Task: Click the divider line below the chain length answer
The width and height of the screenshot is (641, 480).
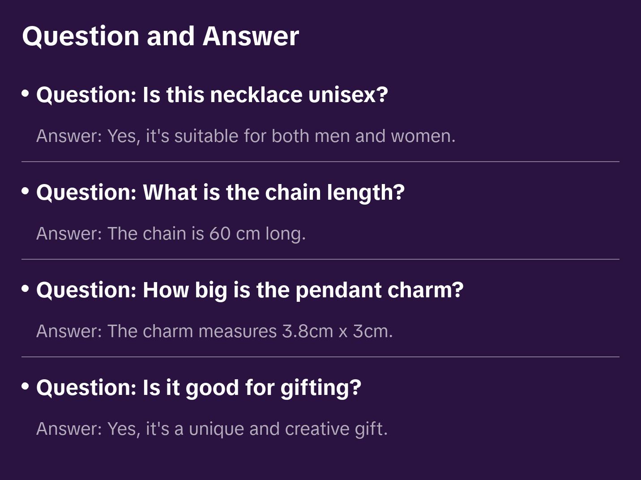Action: tap(320, 259)
